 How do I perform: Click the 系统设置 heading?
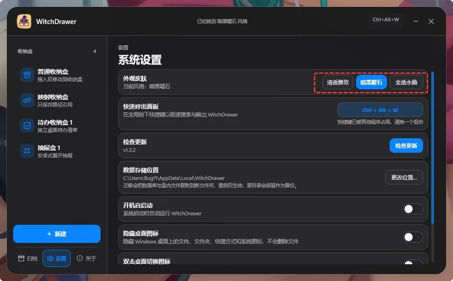140,60
